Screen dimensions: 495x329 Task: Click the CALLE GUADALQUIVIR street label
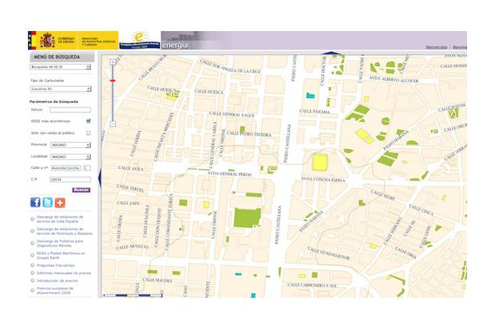point(329,253)
